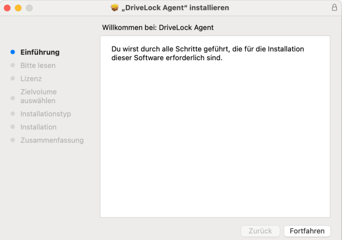The height and width of the screenshot is (240, 342).
Task: Select the Einführung step in sidebar
Action: (40, 52)
